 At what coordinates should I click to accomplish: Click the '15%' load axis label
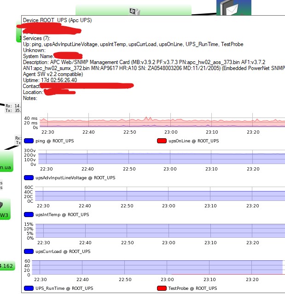tap(29, 224)
